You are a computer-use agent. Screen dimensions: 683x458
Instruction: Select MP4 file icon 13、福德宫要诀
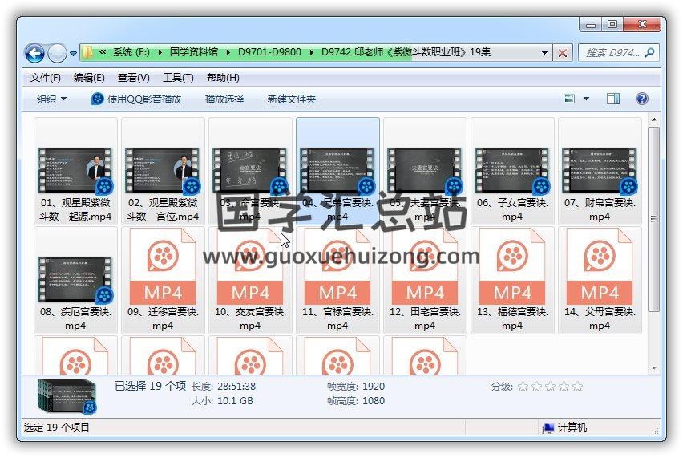512,266
